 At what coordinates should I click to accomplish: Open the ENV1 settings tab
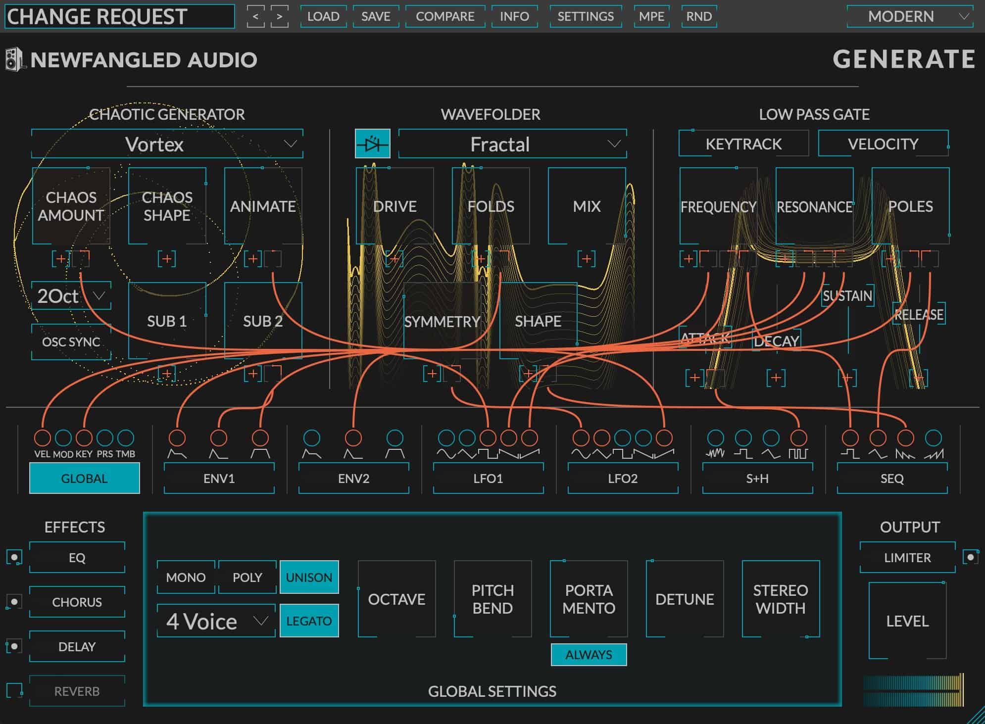pyautogui.click(x=219, y=479)
